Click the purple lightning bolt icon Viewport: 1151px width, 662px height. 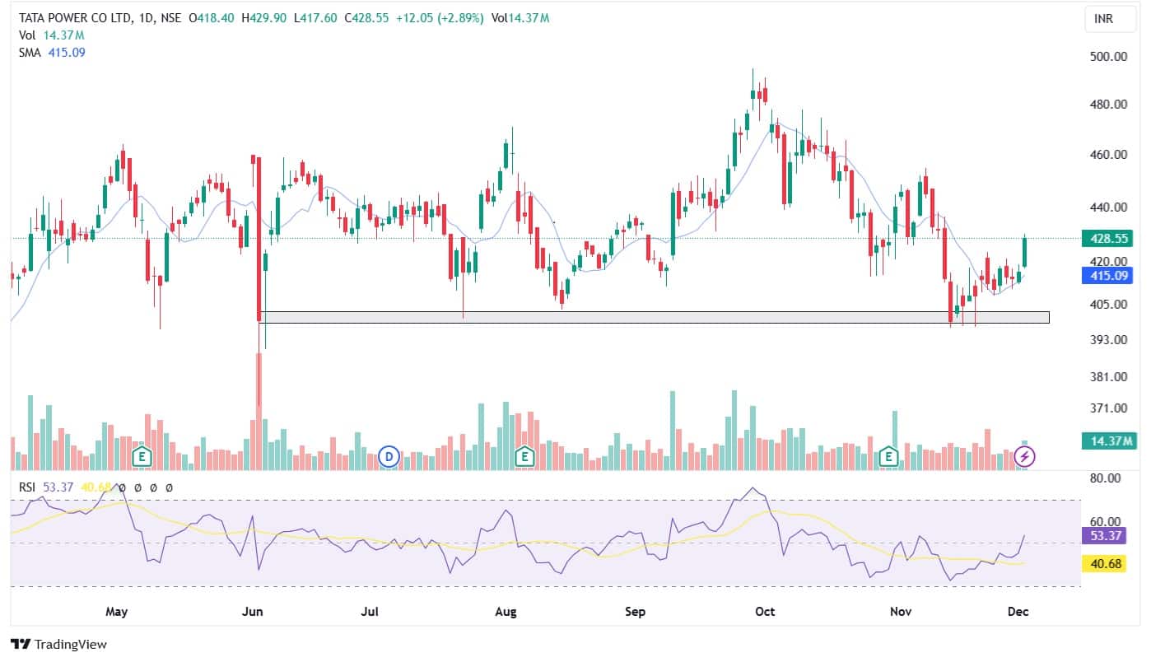coord(1025,455)
